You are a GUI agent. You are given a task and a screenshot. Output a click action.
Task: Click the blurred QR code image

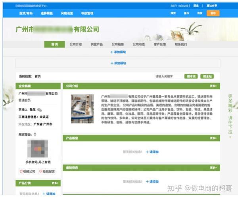click(38, 149)
